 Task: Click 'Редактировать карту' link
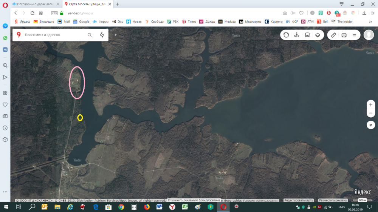[x=299, y=200]
